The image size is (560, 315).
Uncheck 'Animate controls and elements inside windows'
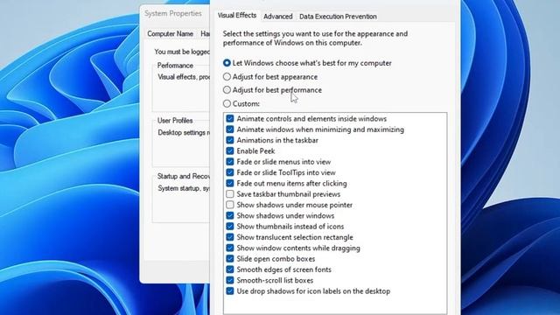(x=230, y=119)
